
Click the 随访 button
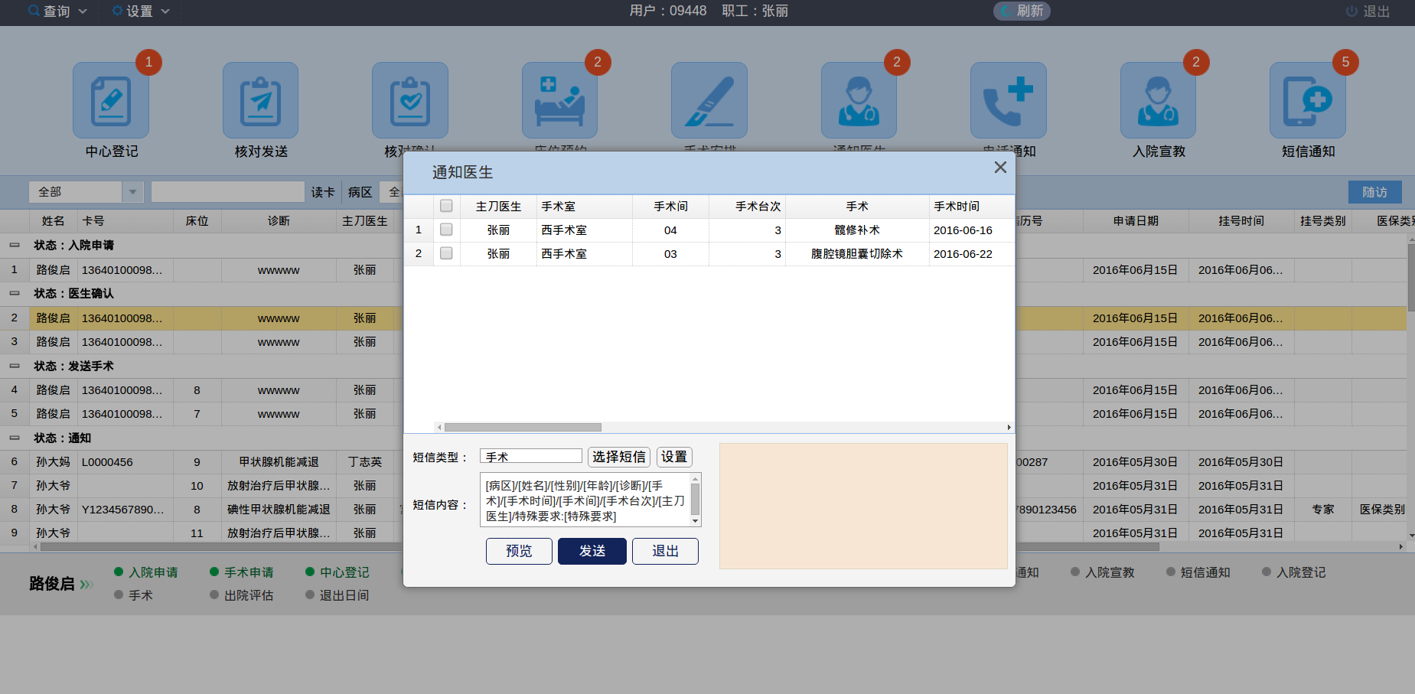coord(1374,192)
